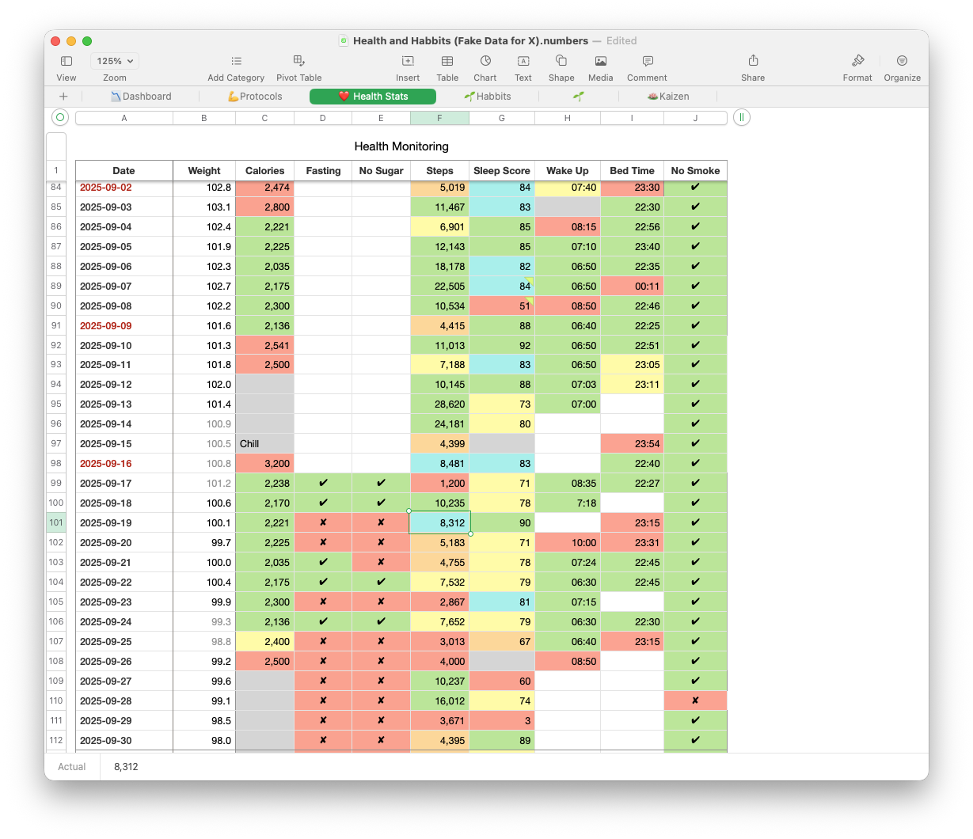Select the Chill cell on 2025-09-15
This screenshot has width=973, height=839.
264,443
